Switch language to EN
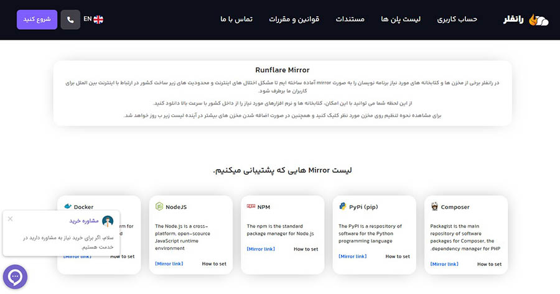The height and width of the screenshot is (294, 560). 88,19
